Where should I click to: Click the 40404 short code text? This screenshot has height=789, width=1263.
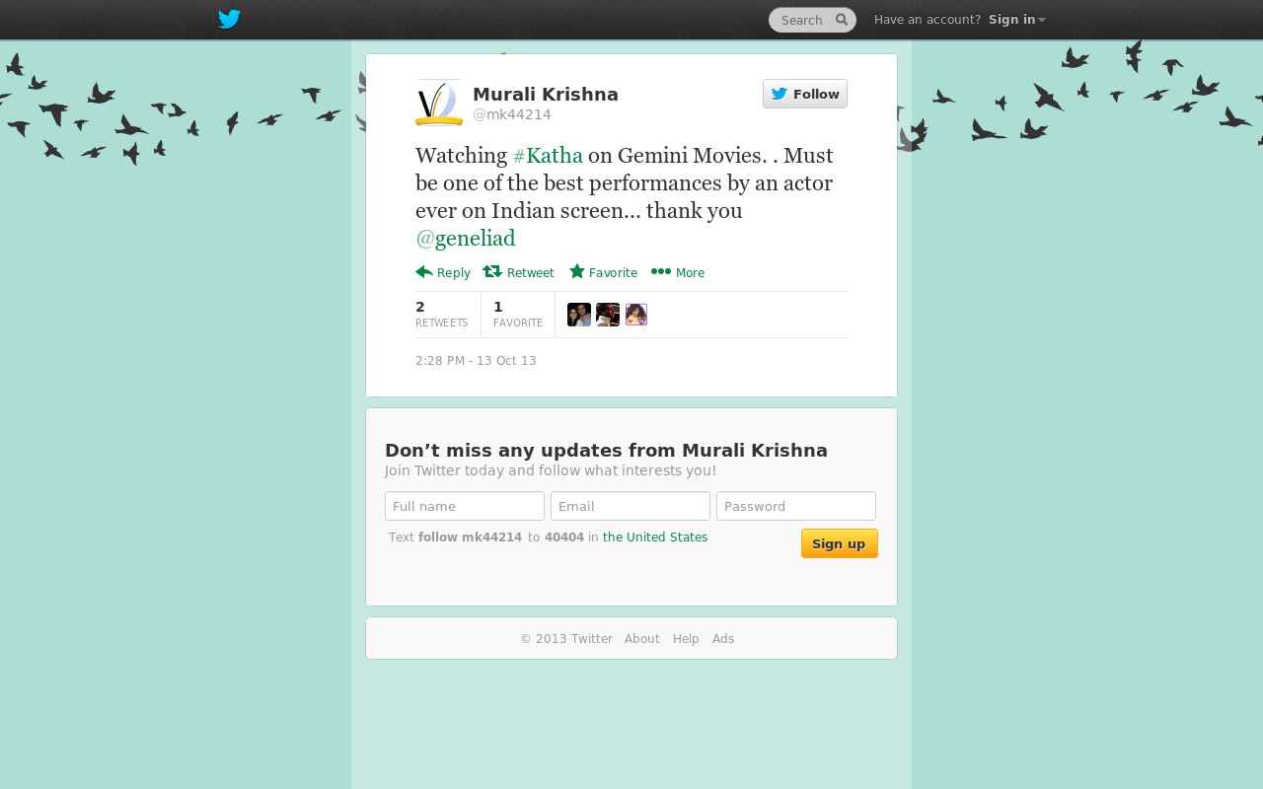564,538
